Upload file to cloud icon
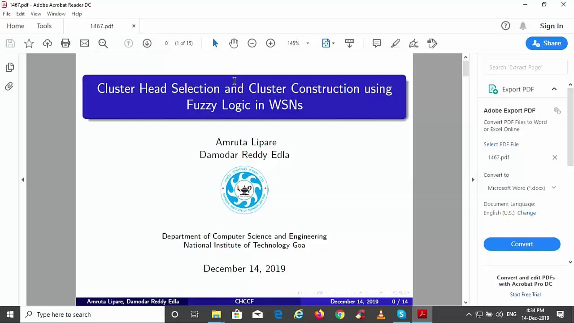The width and height of the screenshot is (574, 323). 47,43
